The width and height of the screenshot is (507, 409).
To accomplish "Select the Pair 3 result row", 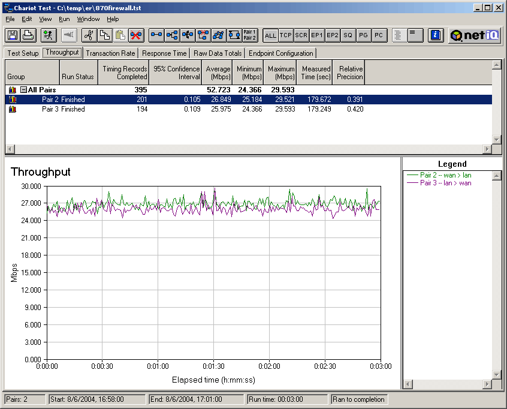I will point(180,109).
